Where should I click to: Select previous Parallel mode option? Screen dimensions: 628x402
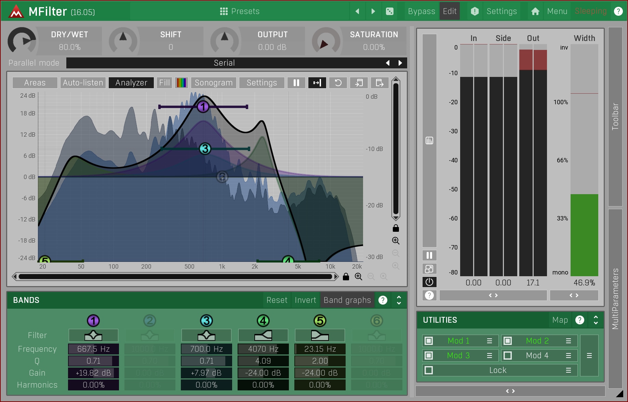388,63
